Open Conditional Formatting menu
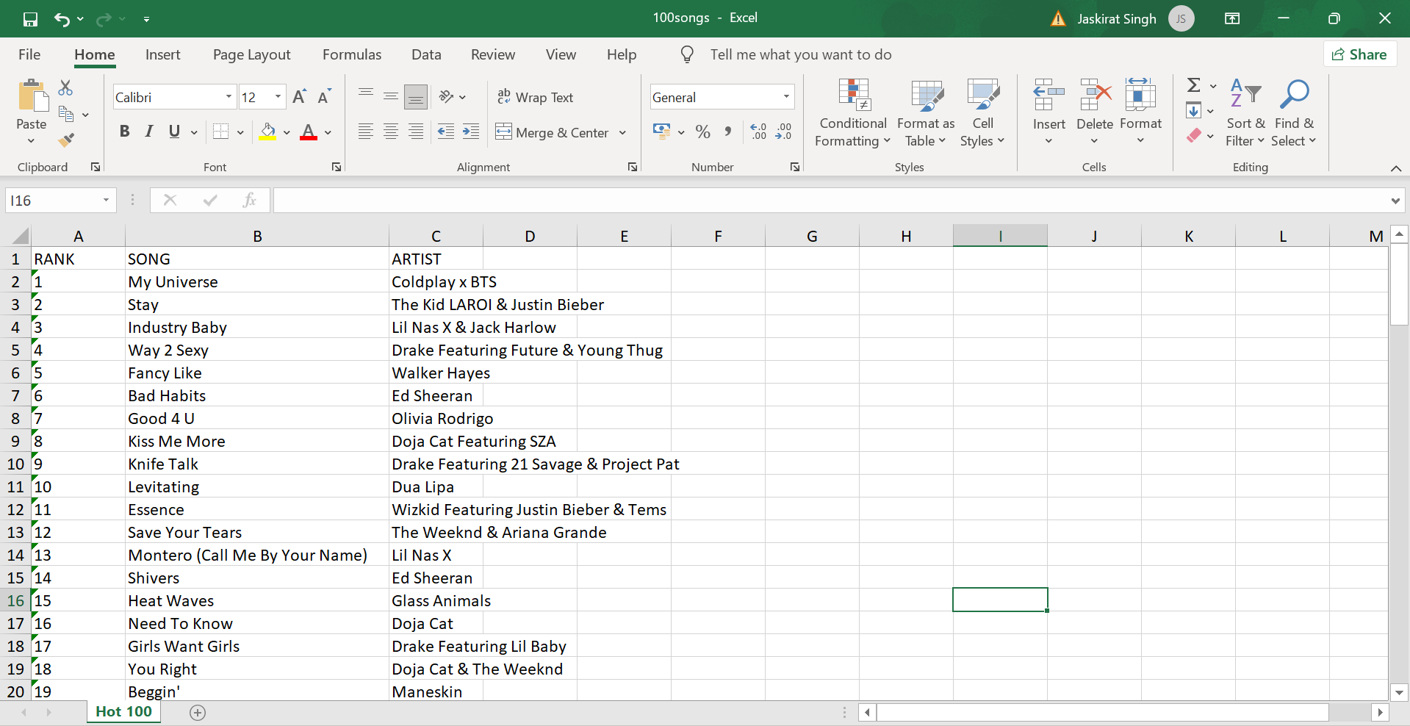The width and height of the screenshot is (1410, 726). [x=853, y=112]
